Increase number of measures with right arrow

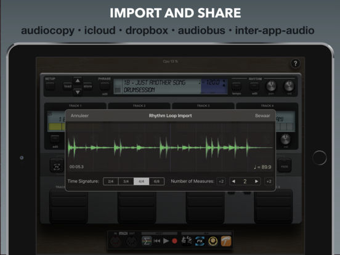click(256, 181)
